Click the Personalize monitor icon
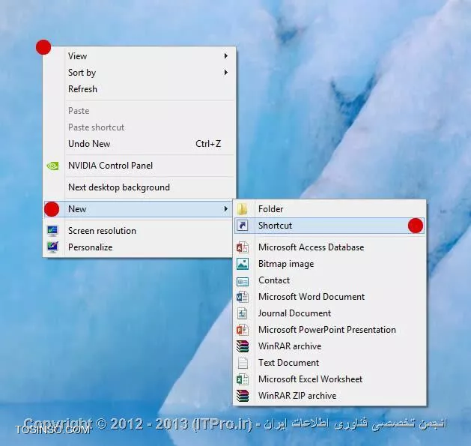471x446 pixels. point(52,247)
